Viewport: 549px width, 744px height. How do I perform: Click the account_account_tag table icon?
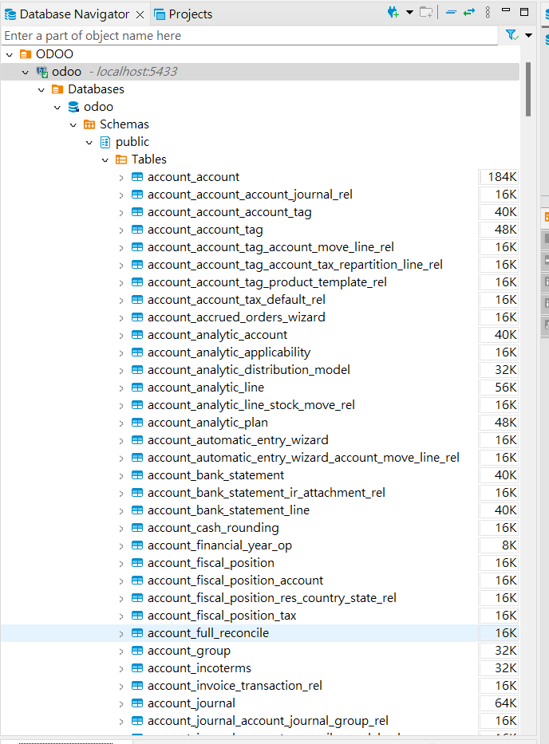point(137,230)
